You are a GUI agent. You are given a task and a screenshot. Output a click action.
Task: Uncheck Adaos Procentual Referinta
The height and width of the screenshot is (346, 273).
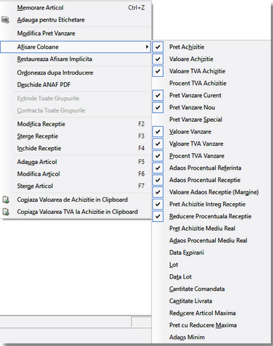[158, 168]
